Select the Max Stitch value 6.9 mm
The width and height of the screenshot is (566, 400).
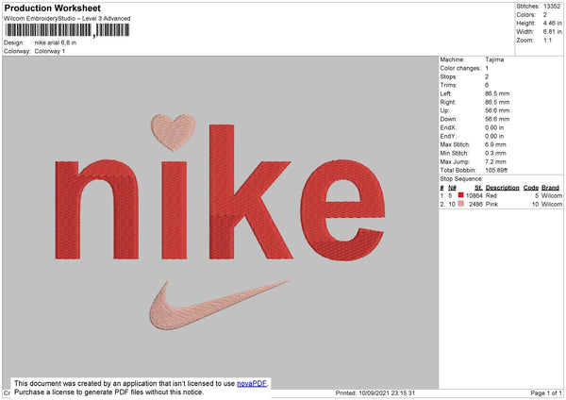pyautogui.click(x=495, y=144)
